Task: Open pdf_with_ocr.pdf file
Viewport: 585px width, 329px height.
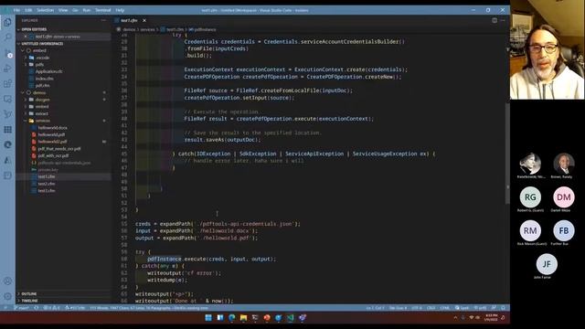Action: (x=53, y=155)
